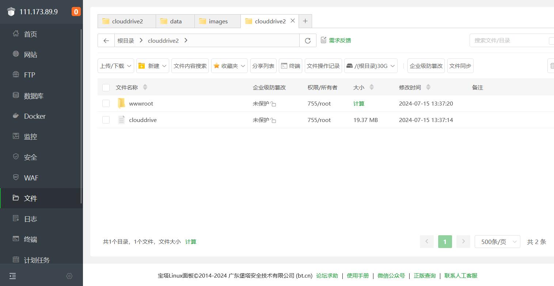Open the sidebar settings gear icon
554x286 pixels.
(x=69, y=276)
